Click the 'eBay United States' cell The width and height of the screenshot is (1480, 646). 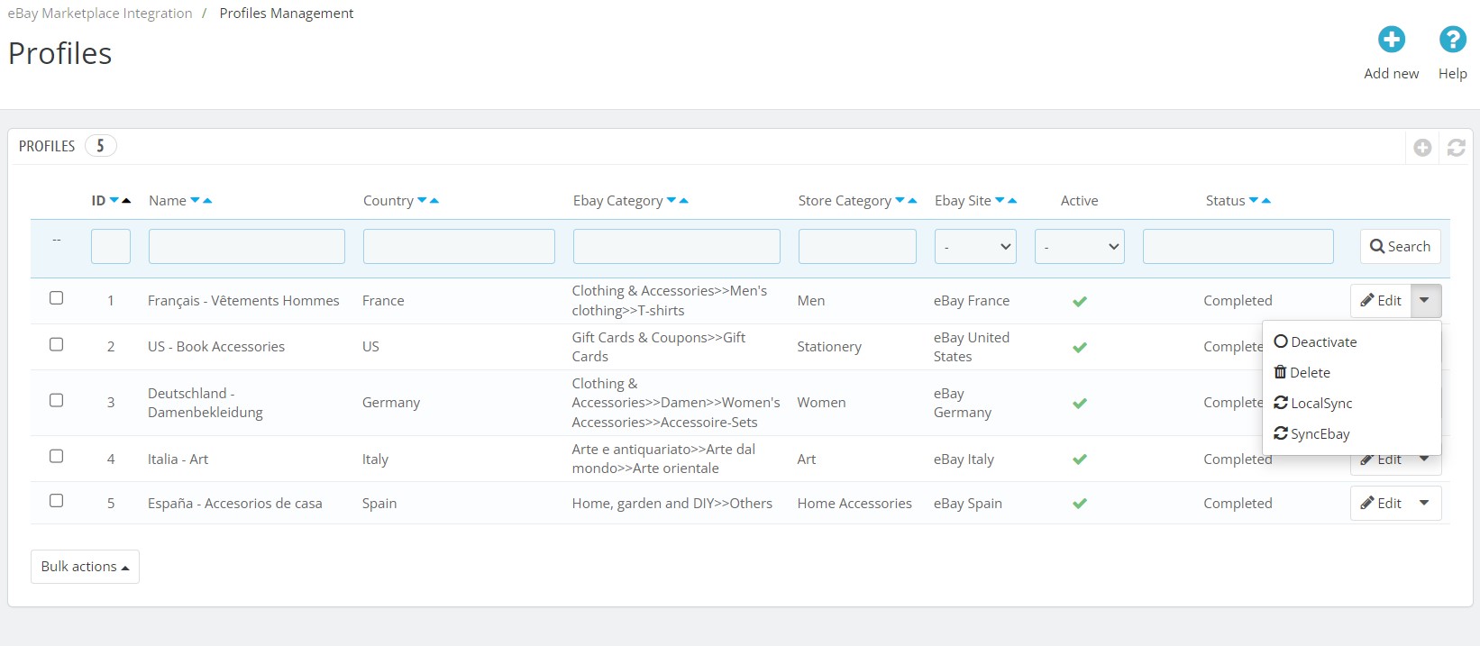tap(972, 347)
